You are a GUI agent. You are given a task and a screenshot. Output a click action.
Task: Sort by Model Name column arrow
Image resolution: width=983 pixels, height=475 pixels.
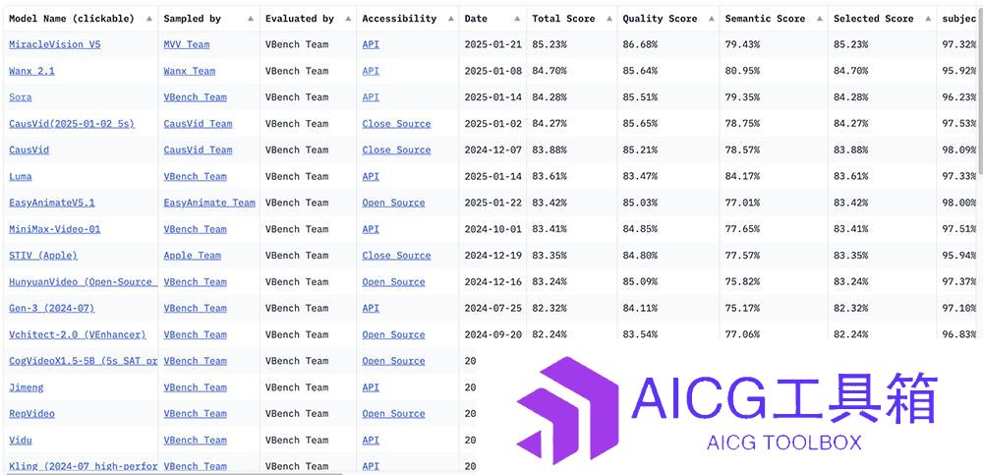(149, 19)
